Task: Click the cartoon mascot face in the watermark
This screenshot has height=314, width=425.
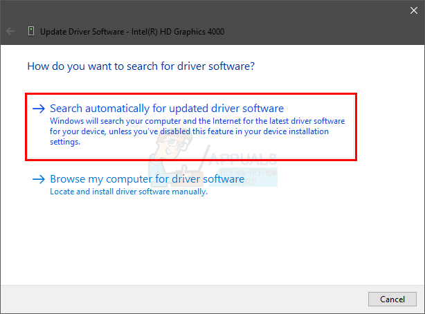Action: coord(172,144)
